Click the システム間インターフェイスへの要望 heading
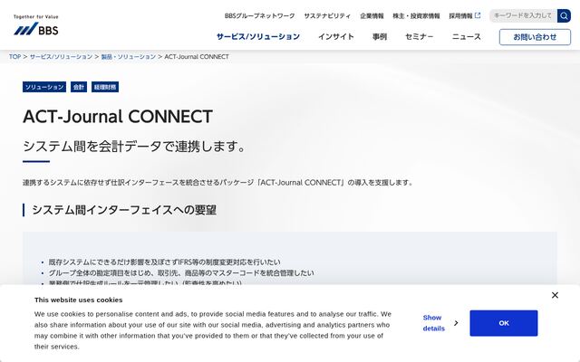The width and height of the screenshot is (580, 362). tap(124, 210)
